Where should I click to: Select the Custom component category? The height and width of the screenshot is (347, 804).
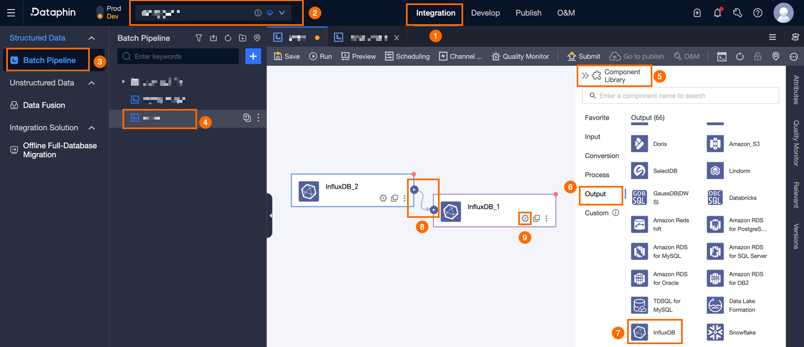click(x=597, y=213)
